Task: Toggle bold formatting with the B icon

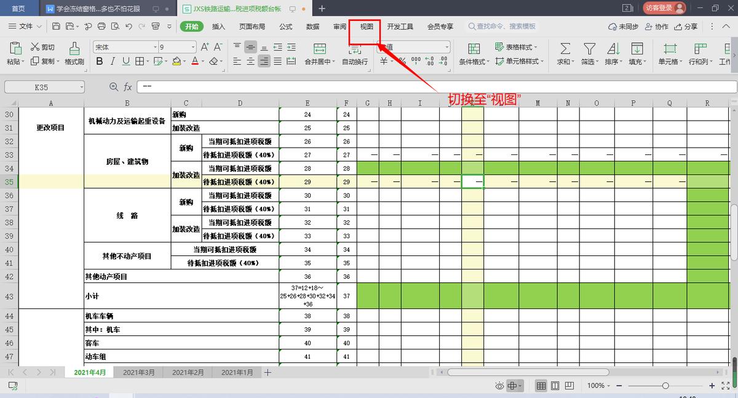Action: [x=99, y=62]
